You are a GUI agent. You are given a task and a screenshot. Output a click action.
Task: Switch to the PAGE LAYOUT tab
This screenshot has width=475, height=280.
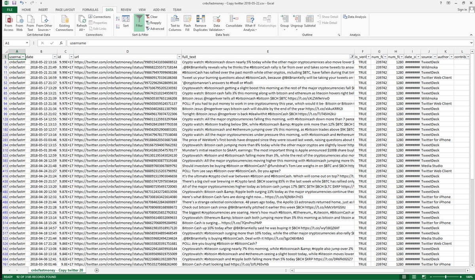(x=65, y=9)
